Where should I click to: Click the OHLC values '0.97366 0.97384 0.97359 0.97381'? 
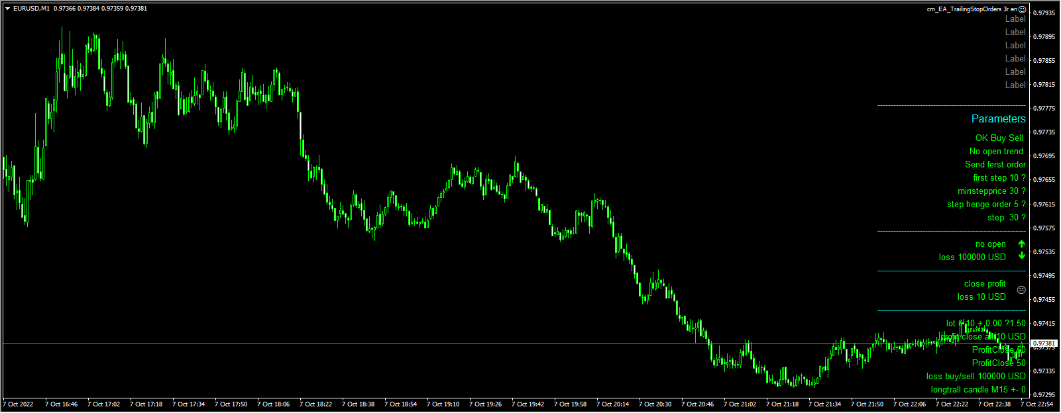[100, 9]
